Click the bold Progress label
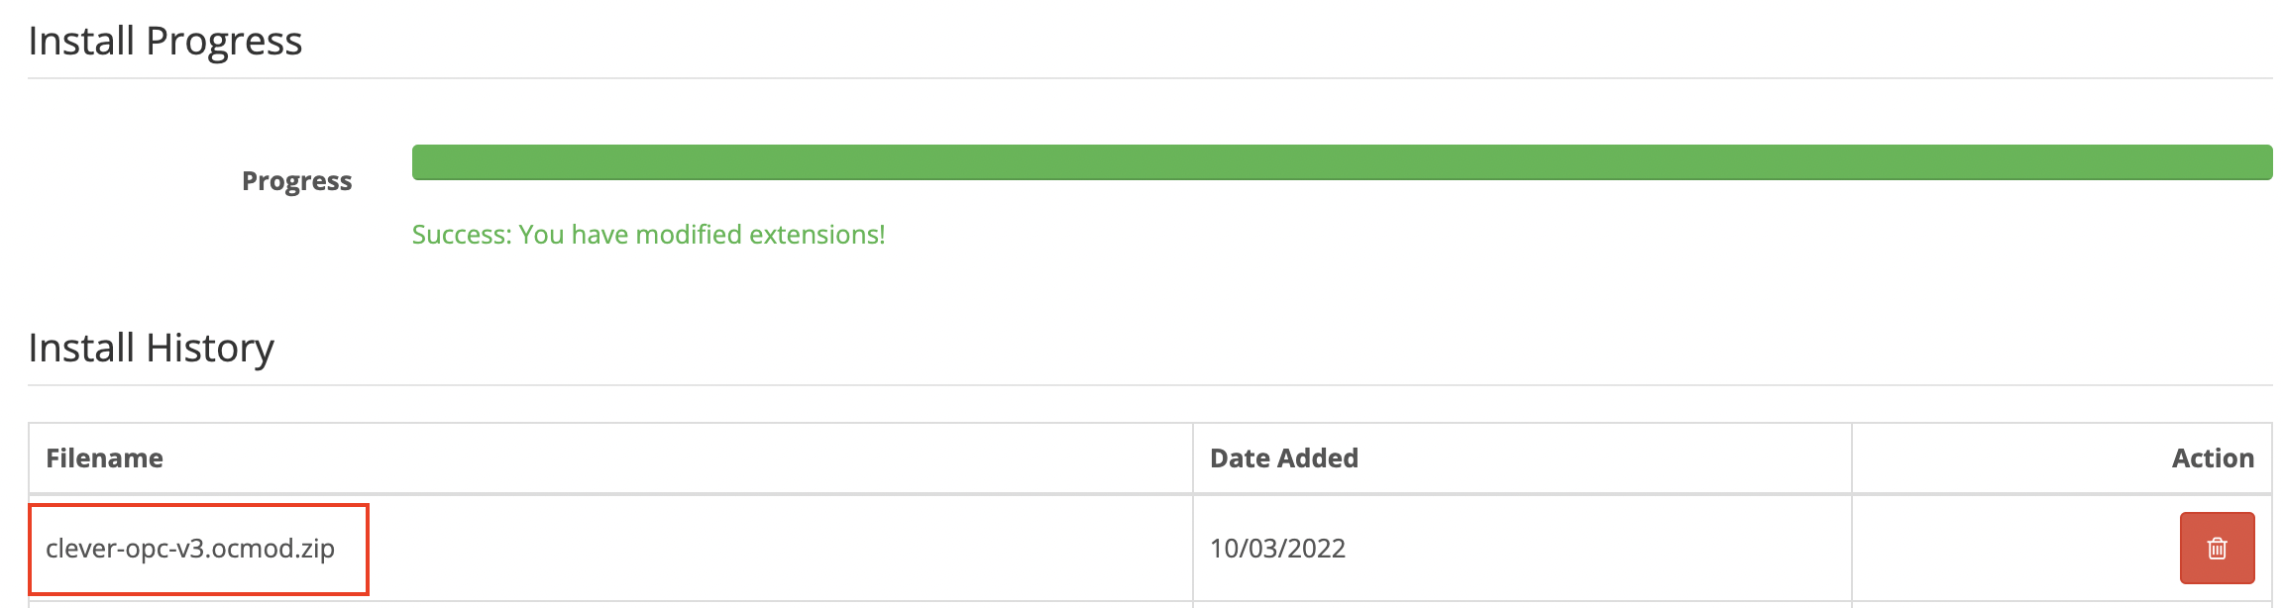 click(x=296, y=181)
